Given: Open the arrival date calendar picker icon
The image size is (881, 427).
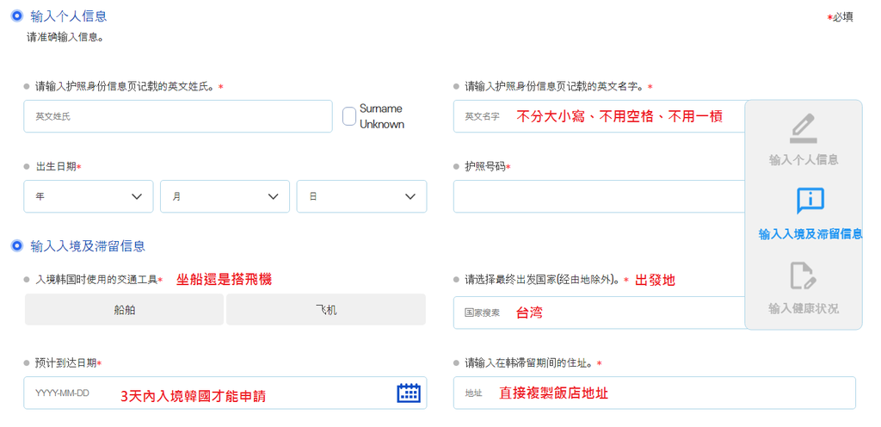Looking at the screenshot, I should pos(409,393).
